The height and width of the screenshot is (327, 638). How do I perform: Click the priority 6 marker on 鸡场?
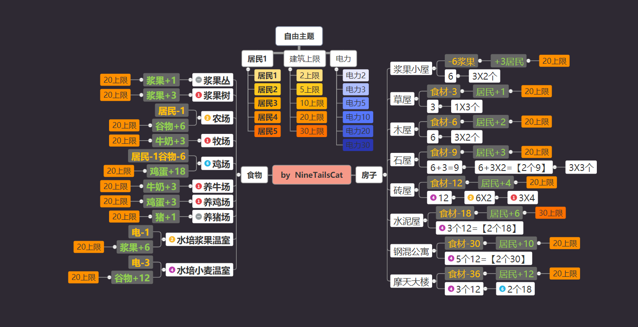[x=208, y=163]
